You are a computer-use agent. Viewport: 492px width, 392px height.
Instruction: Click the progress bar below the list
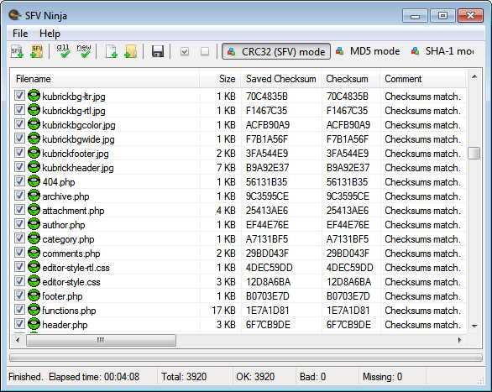click(x=246, y=358)
